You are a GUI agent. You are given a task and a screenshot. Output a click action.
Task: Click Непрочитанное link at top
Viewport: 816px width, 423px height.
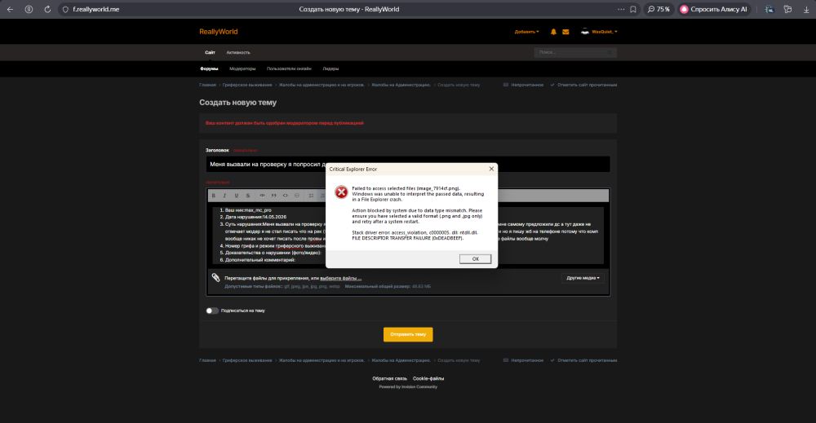pos(524,85)
